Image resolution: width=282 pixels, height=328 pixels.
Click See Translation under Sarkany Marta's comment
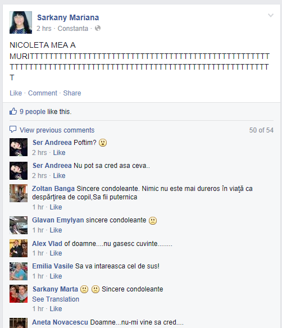56,299
